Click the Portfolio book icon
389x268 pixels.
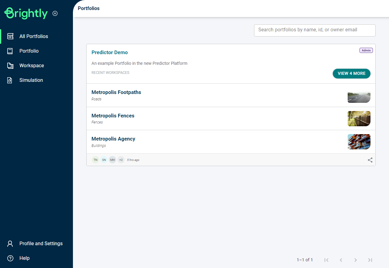pos(10,51)
